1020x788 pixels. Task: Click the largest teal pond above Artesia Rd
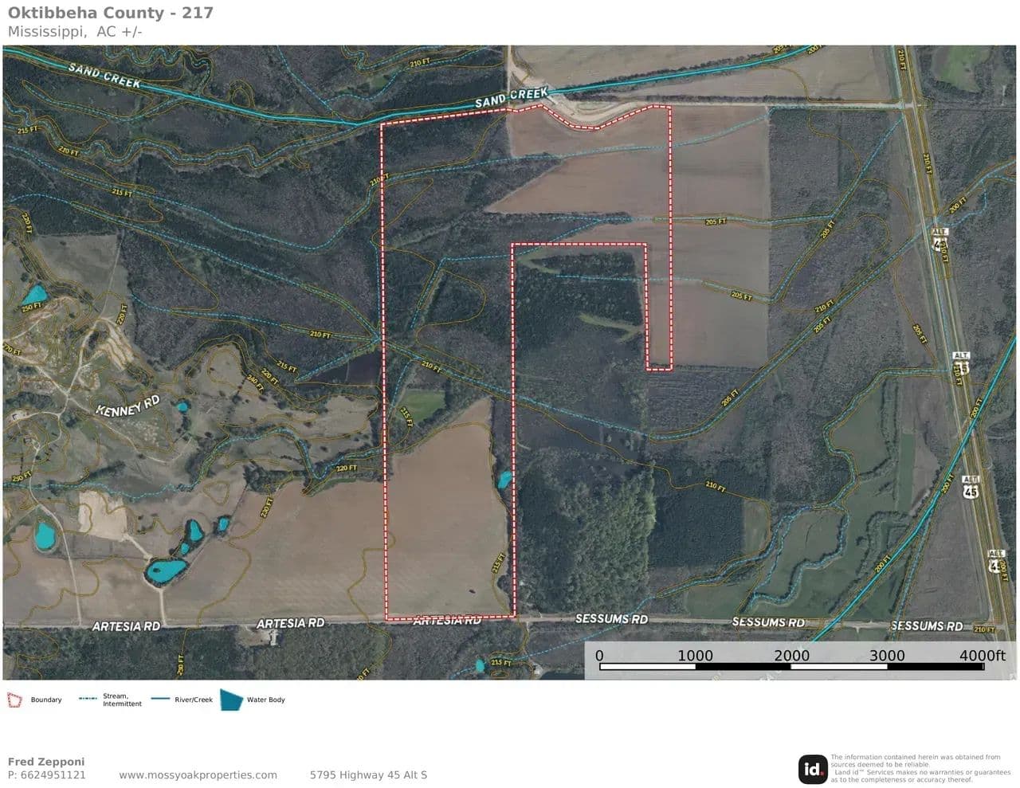[165, 570]
